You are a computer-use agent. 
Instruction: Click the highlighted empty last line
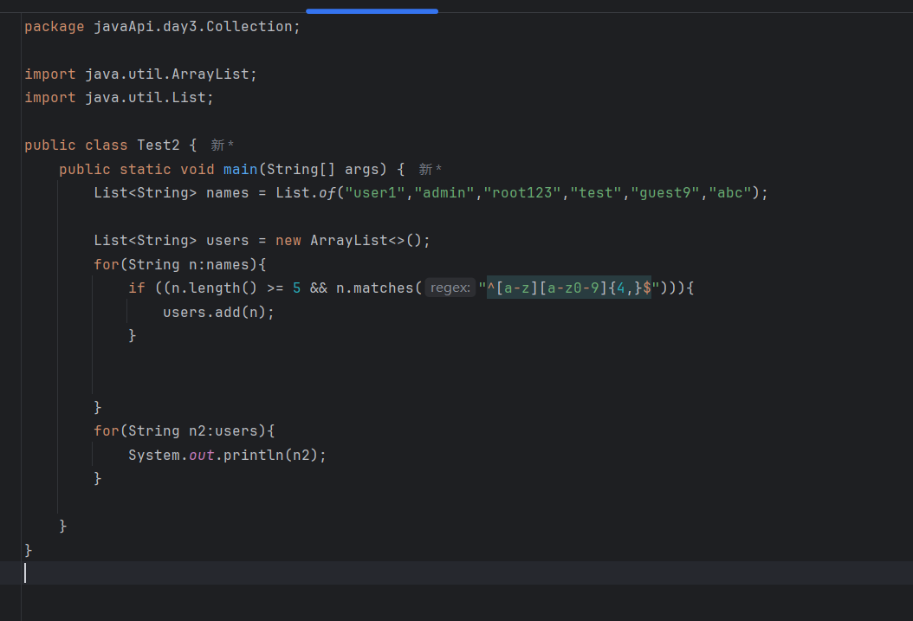(x=433, y=572)
